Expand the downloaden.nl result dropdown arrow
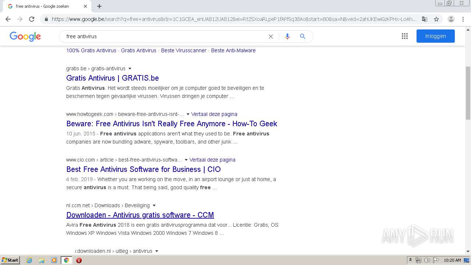 [x=157, y=251]
